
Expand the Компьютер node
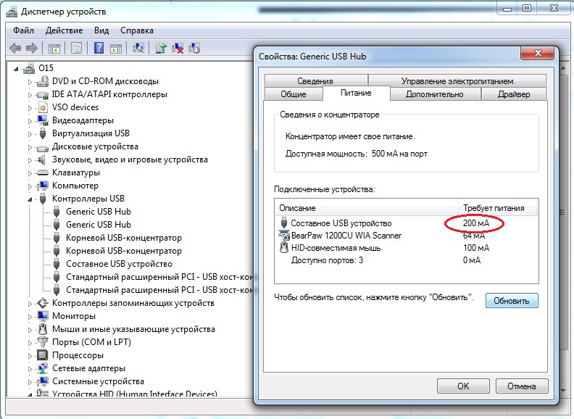(30, 186)
